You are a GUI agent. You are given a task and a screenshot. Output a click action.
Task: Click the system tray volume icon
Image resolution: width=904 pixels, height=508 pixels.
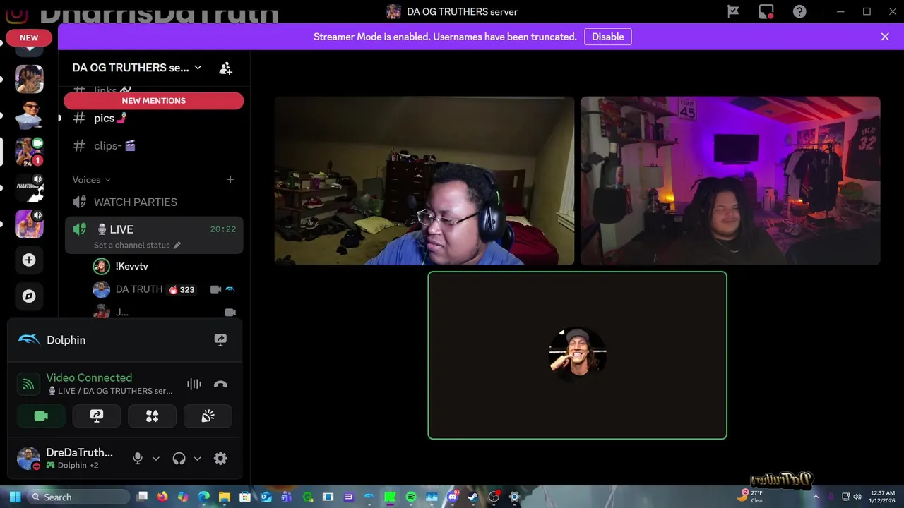(x=858, y=497)
